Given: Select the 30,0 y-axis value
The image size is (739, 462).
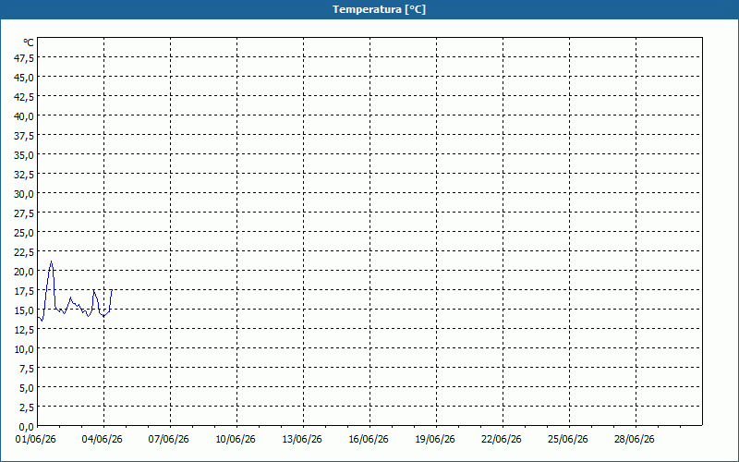Looking at the screenshot, I should pyautogui.click(x=25, y=194).
